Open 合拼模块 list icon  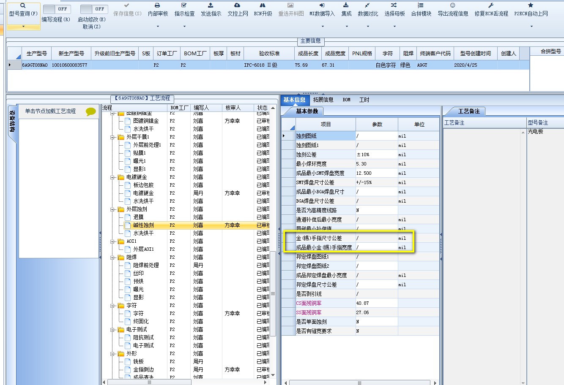coord(421,5)
